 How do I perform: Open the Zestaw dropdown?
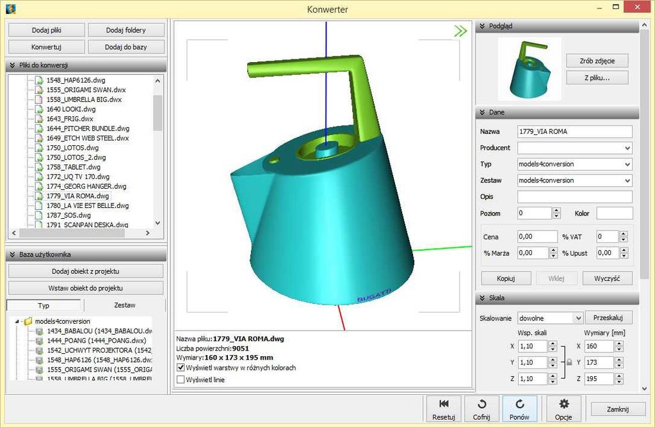click(x=627, y=180)
